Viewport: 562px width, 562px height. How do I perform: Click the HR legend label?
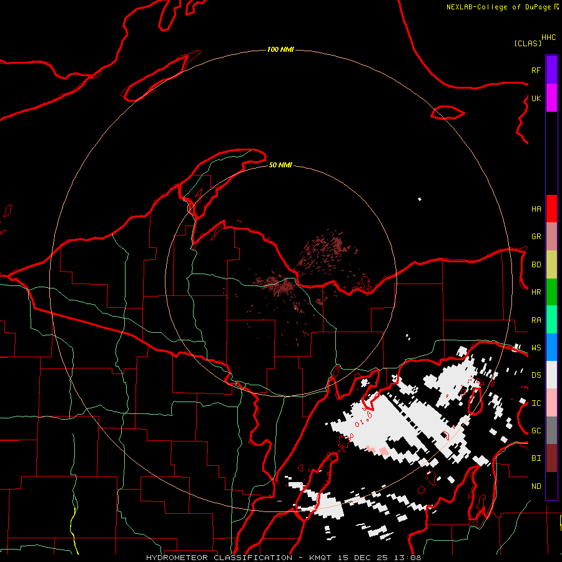coord(536,292)
